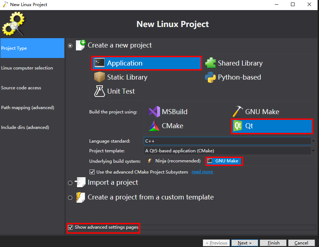Select the Import a project radio button
This screenshot has height=247, width=319.
[x=70, y=183]
